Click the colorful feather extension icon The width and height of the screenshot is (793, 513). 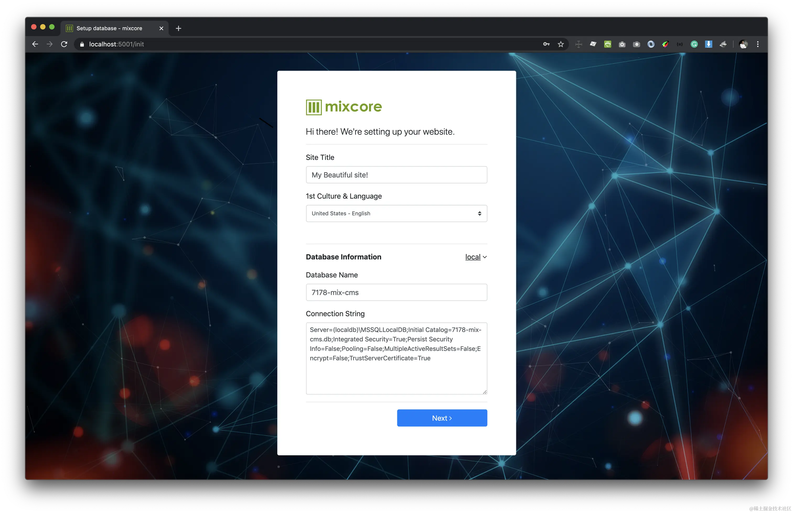665,44
